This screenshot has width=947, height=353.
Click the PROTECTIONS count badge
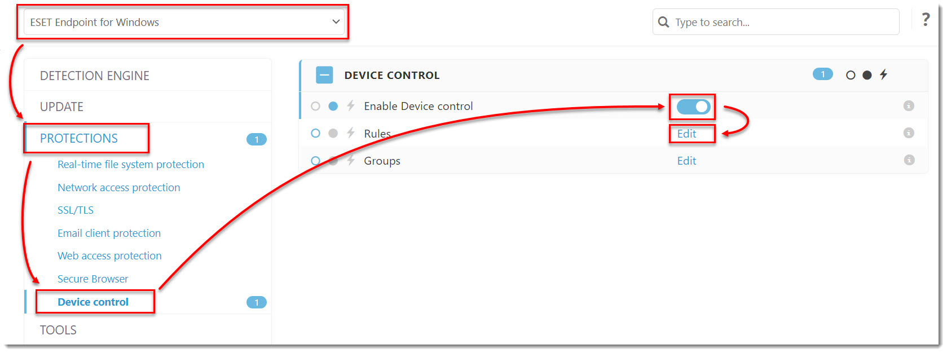point(257,139)
